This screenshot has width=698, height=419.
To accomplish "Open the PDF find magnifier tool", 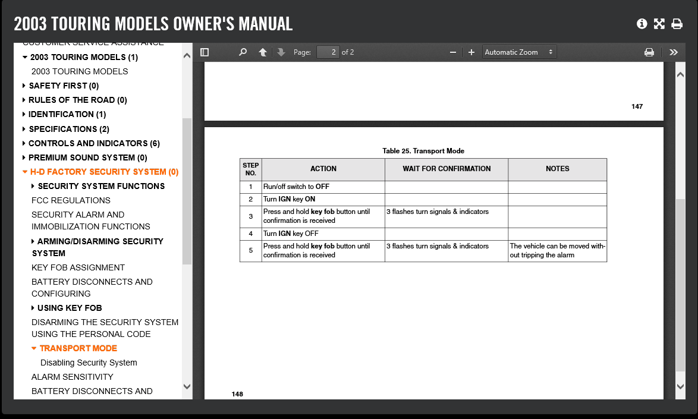I will tap(243, 52).
